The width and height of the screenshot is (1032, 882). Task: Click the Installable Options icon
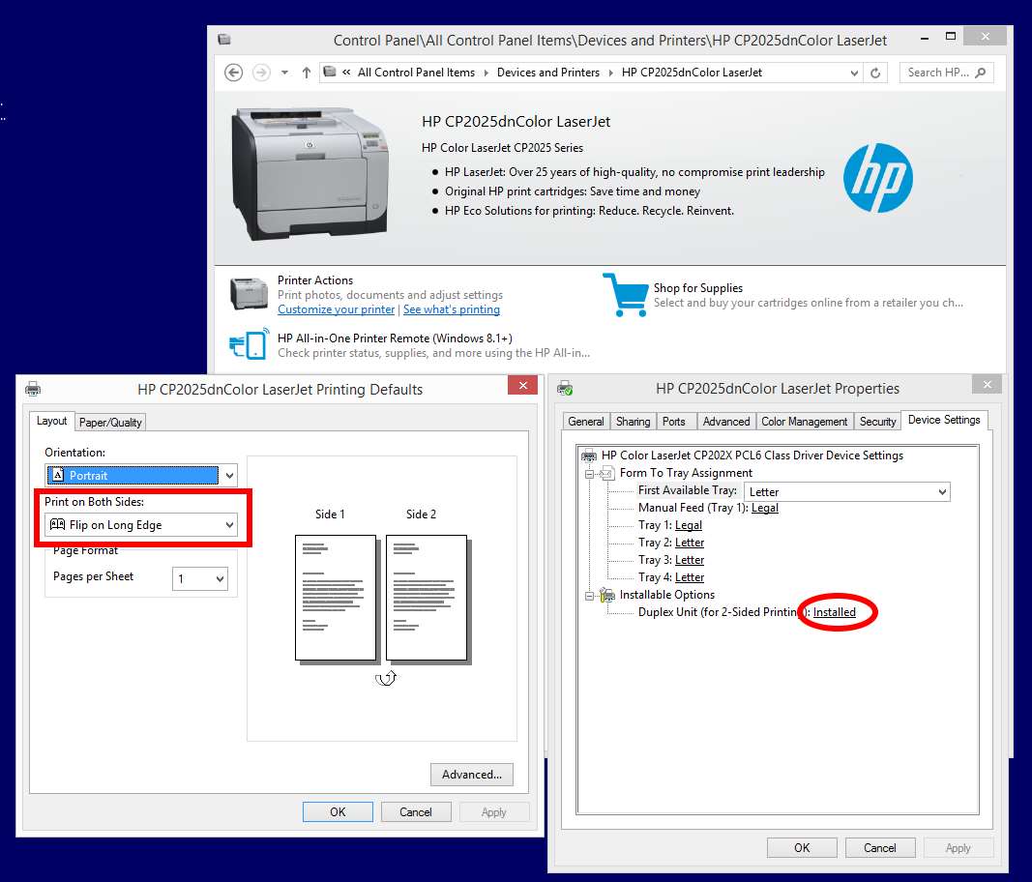click(606, 595)
